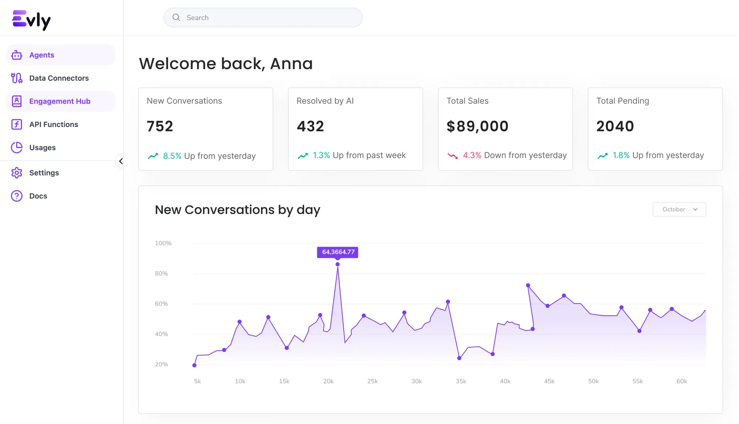Screen dimensions: 739x424
Task: Navigate to the Settings menu entry
Action: tap(44, 172)
